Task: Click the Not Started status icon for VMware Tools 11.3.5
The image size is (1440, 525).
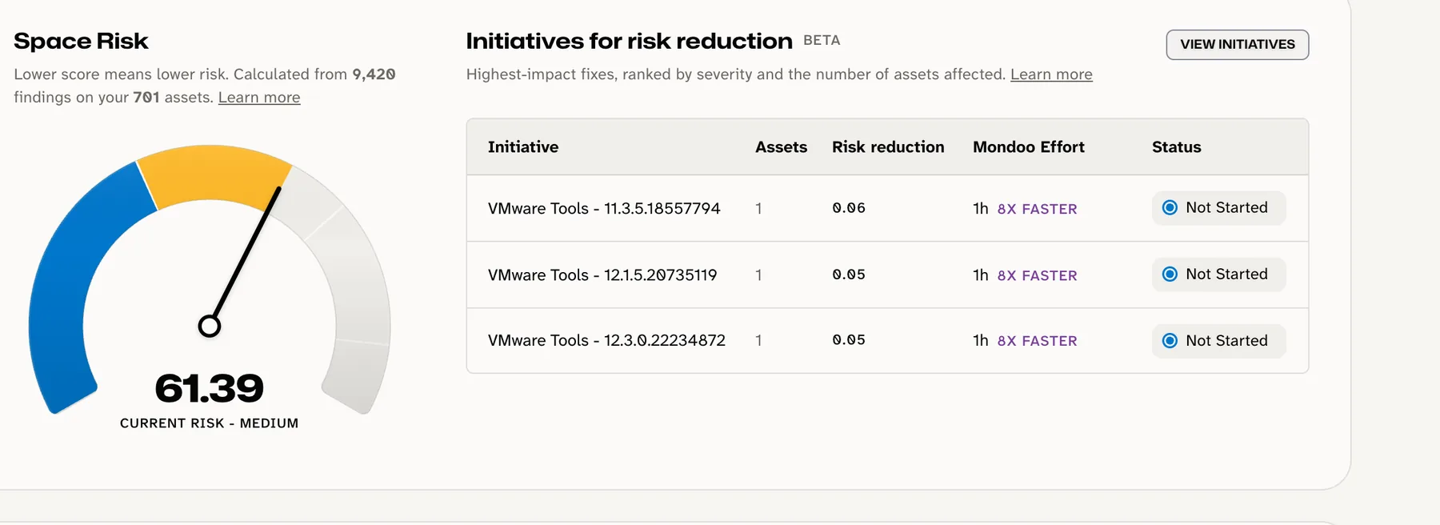Action: (x=1170, y=208)
